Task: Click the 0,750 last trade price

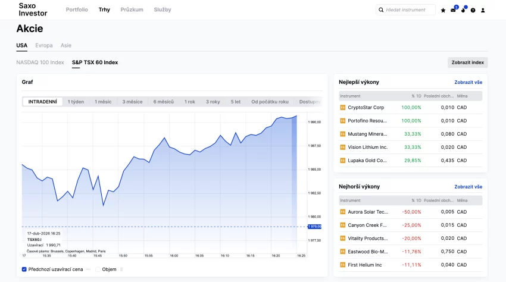Action: pyautogui.click(x=448, y=252)
